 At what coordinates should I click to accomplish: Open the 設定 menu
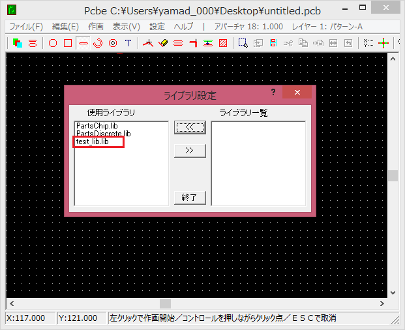[x=157, y=27]
